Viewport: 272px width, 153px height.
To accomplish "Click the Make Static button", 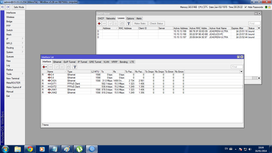I will tap(140, 23).
